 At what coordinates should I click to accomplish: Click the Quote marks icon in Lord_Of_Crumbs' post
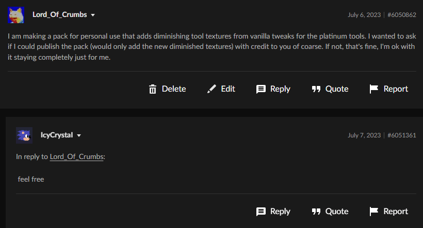(316, 89)
